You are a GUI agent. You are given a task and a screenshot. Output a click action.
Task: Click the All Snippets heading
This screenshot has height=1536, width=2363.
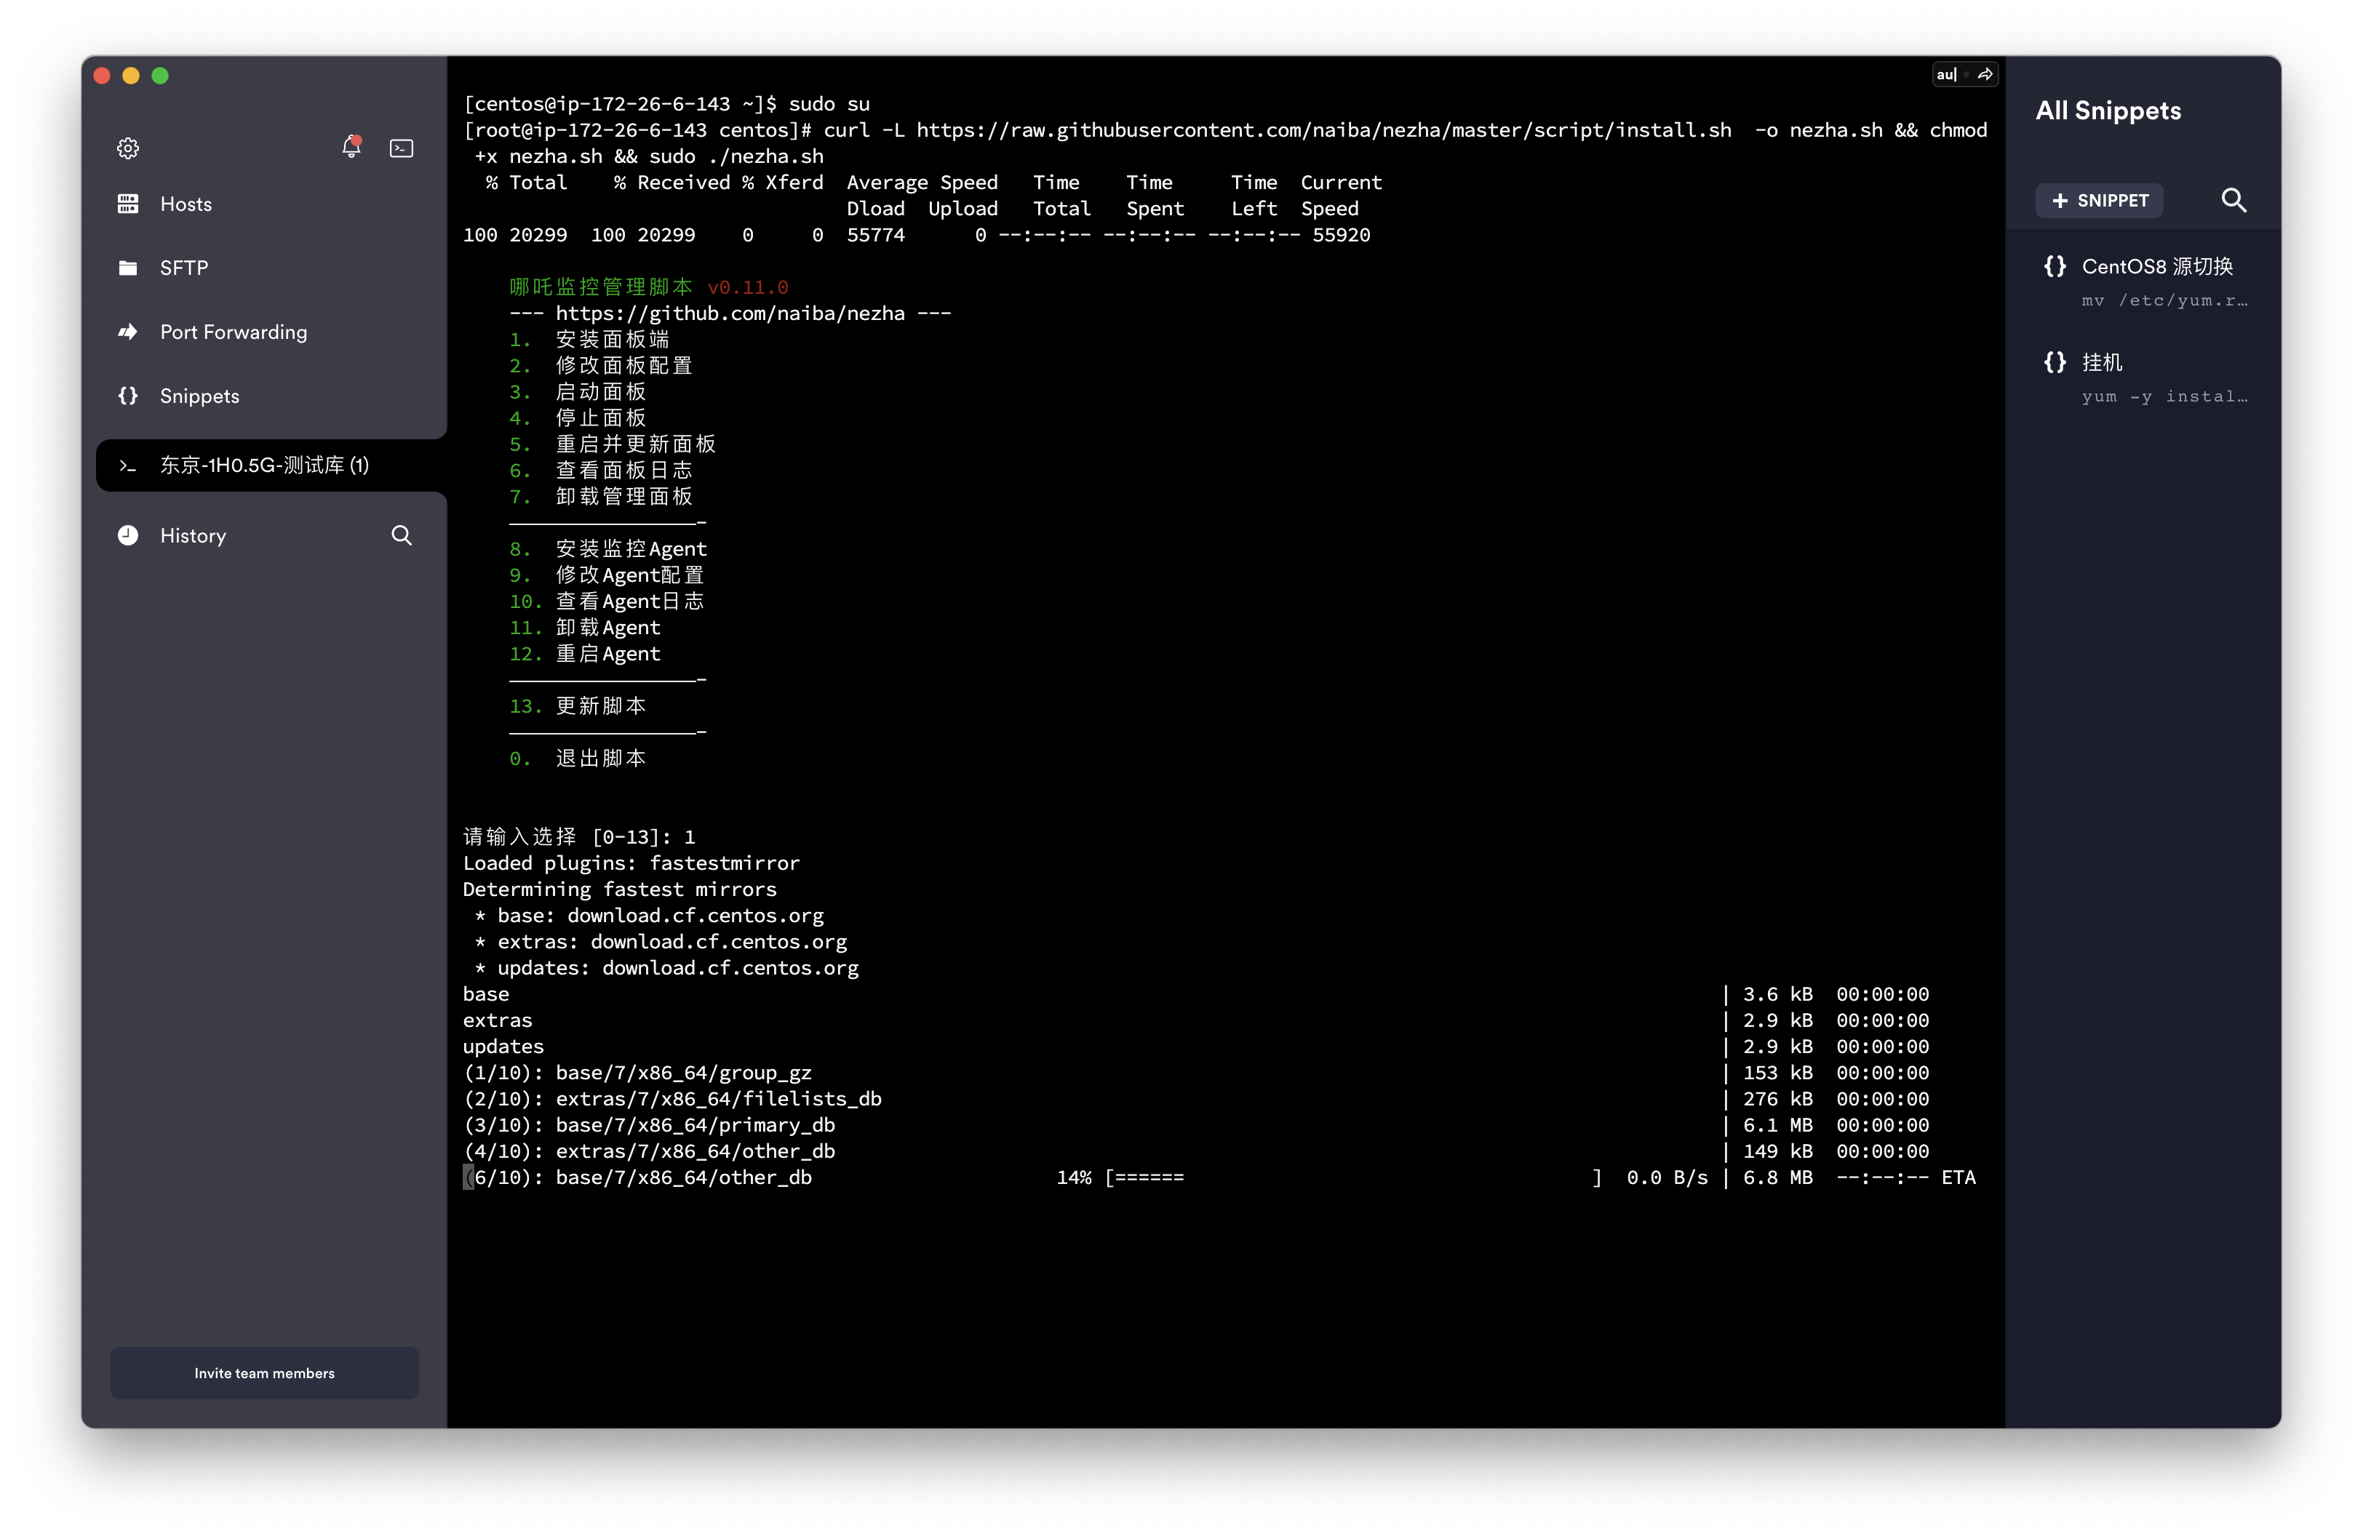coord(2108,110)
